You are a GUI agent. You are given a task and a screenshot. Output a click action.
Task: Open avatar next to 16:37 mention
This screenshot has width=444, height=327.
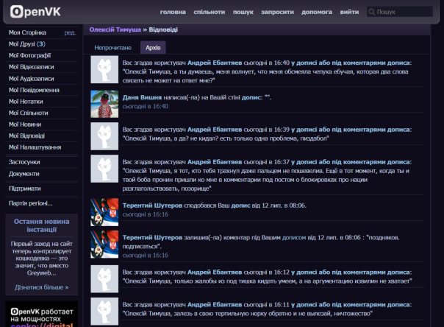104,169
